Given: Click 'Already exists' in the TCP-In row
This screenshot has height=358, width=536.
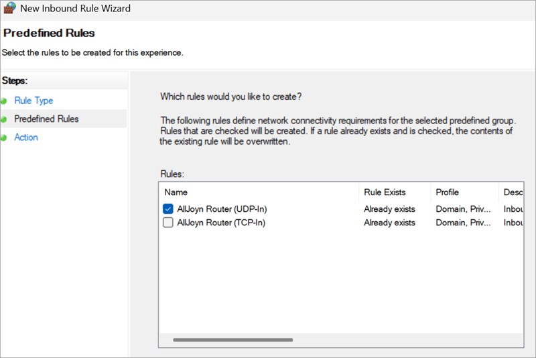Looking at the screenshot, I should click(x=389, y=223).
